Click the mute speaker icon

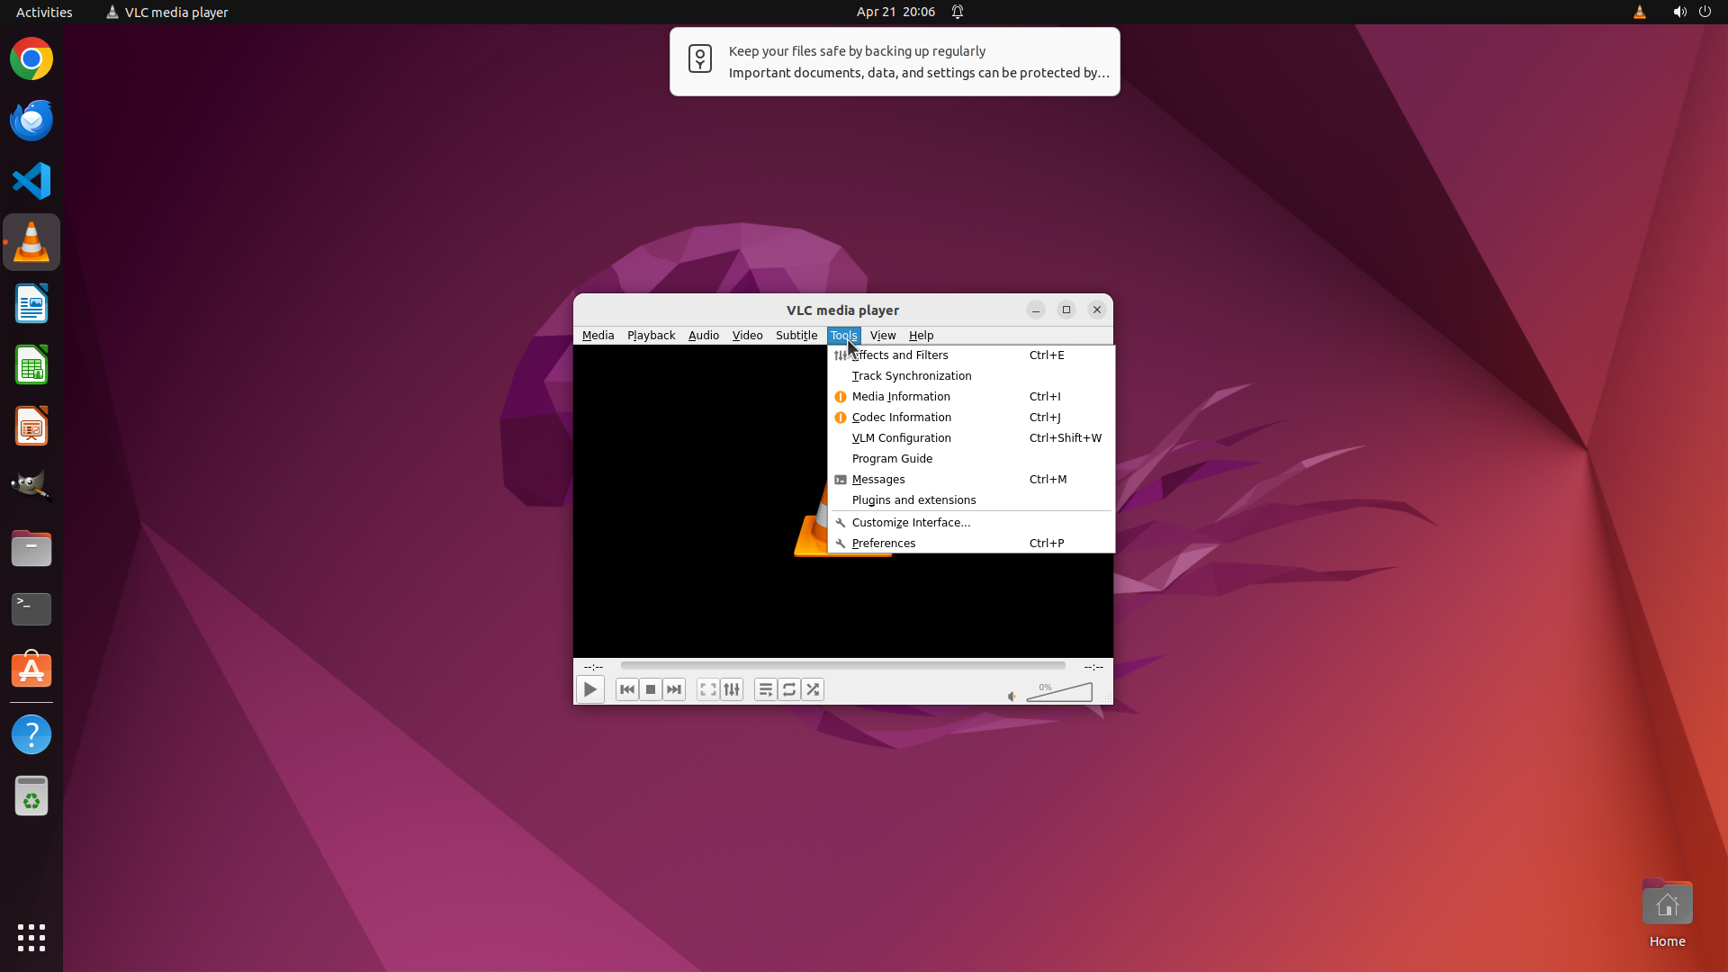click(1012, 696)
